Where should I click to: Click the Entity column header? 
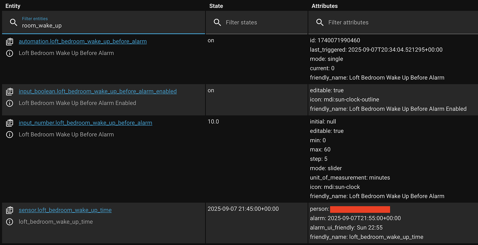12,6
